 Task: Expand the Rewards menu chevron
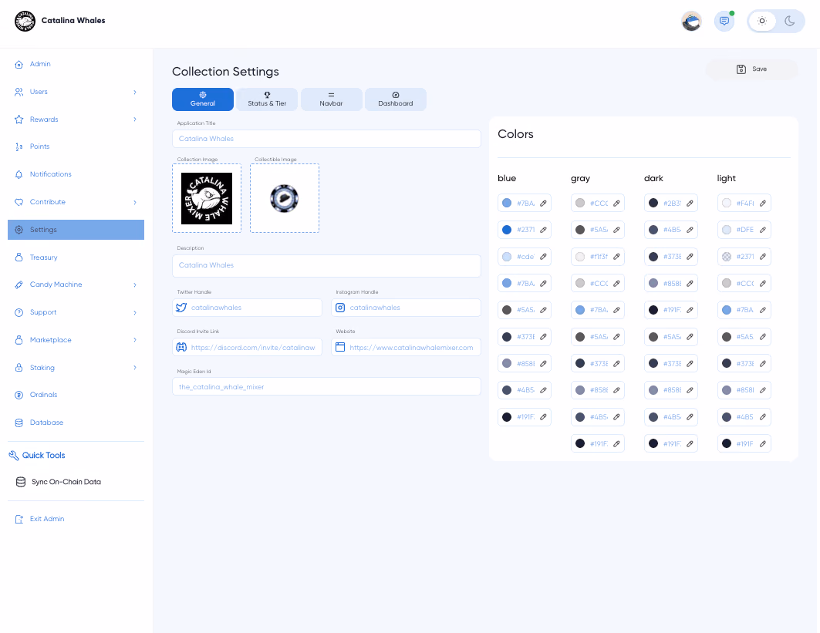click(x=135, y=120)
